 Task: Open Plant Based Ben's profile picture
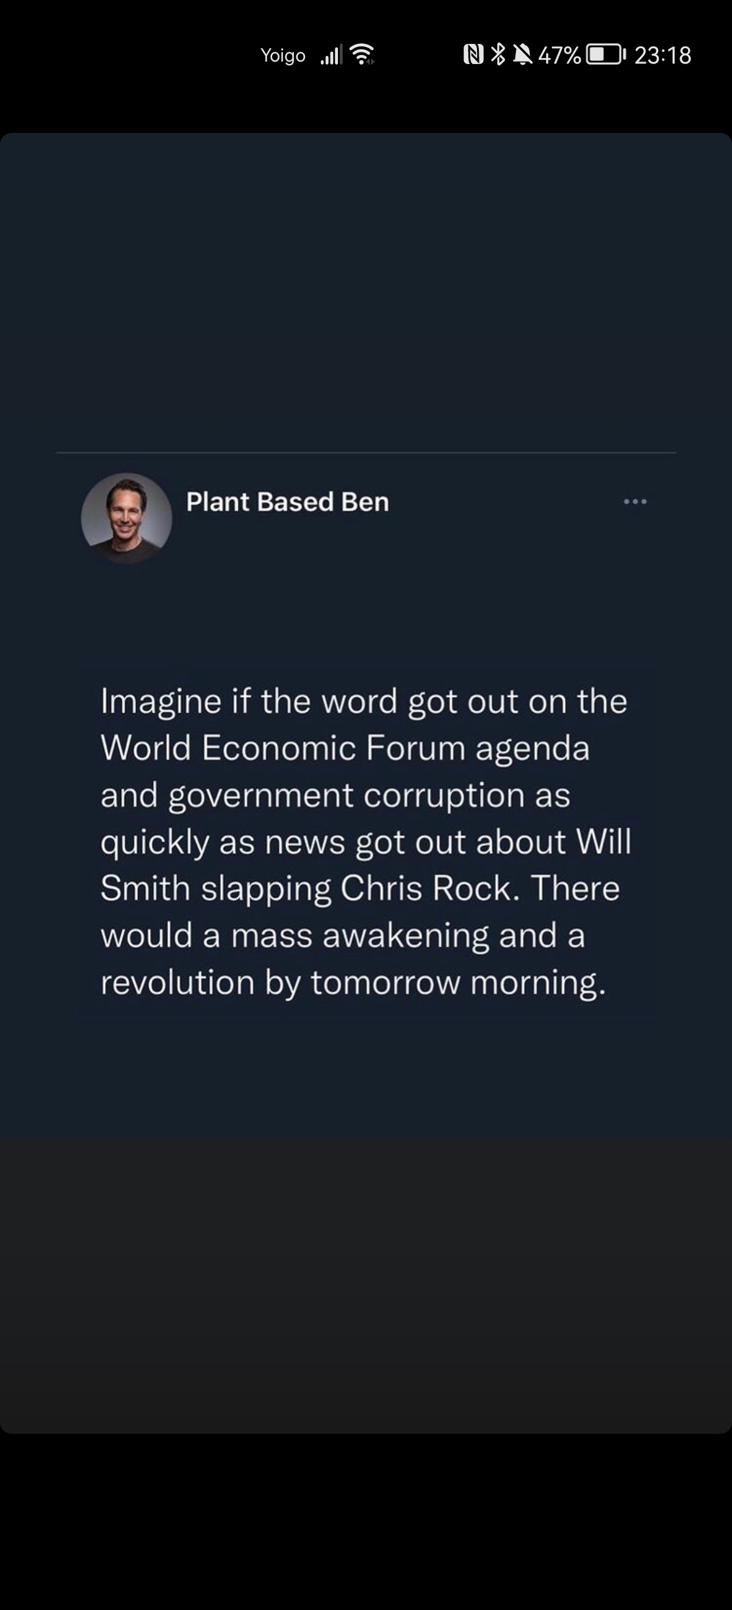[x=126, y=518]
